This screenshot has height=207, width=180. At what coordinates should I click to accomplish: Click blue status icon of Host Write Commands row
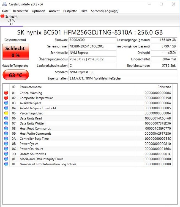[x=6, y=133]
